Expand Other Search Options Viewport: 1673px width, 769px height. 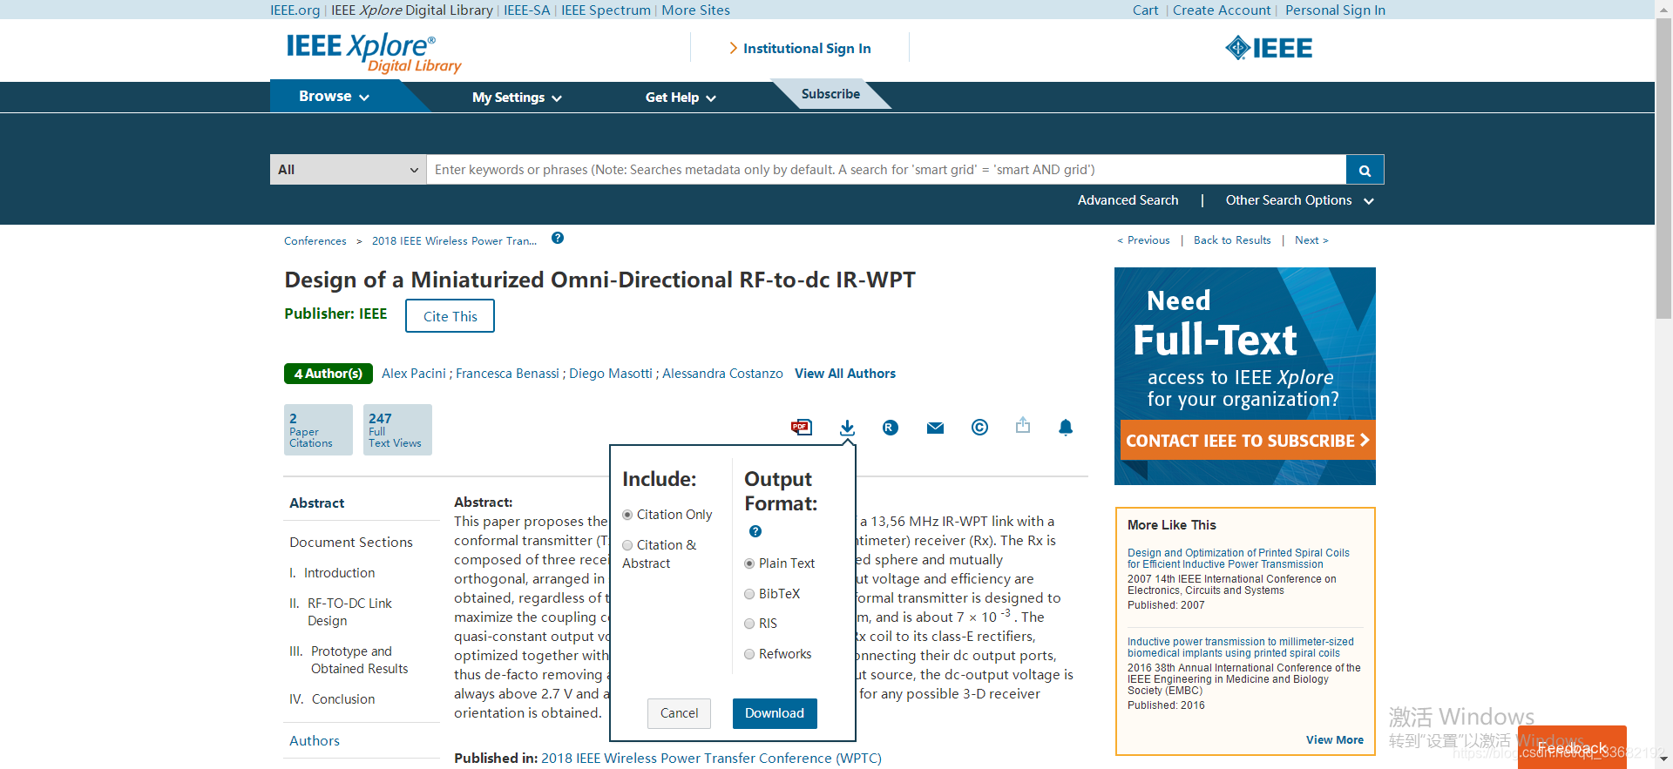pyautogui.click(x=1299, y=200)
